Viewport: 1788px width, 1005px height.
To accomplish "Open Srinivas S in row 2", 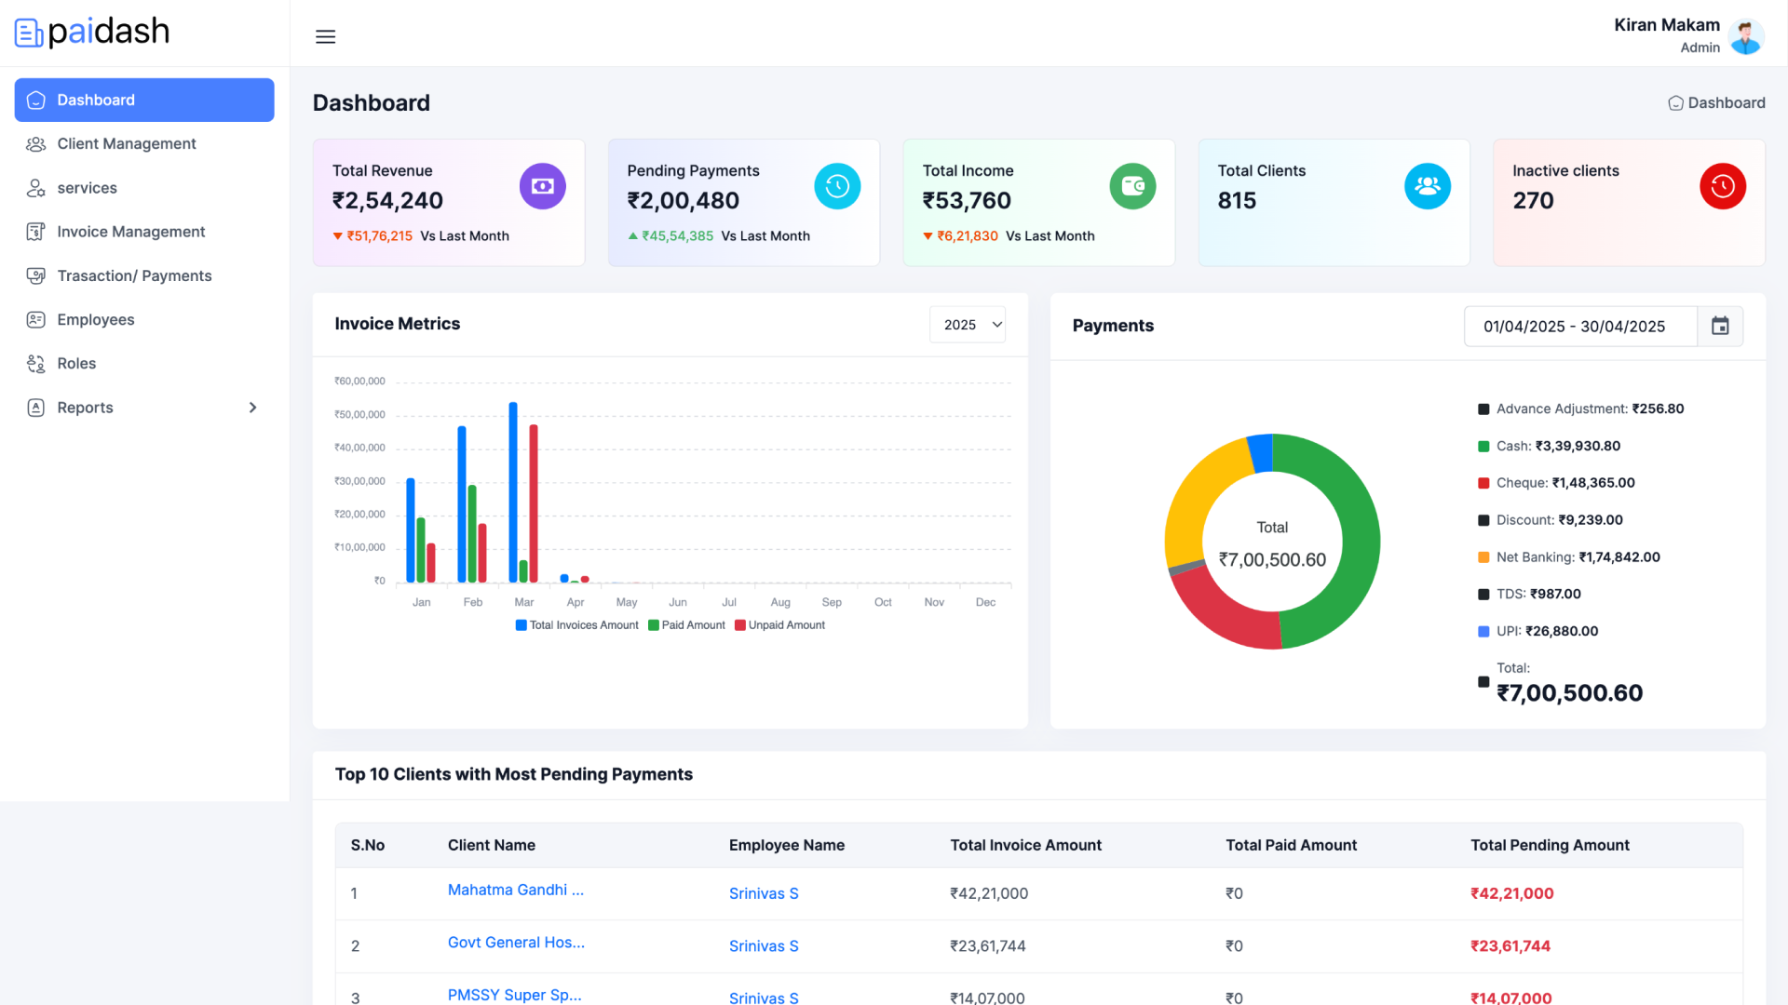I will (764, 946).
